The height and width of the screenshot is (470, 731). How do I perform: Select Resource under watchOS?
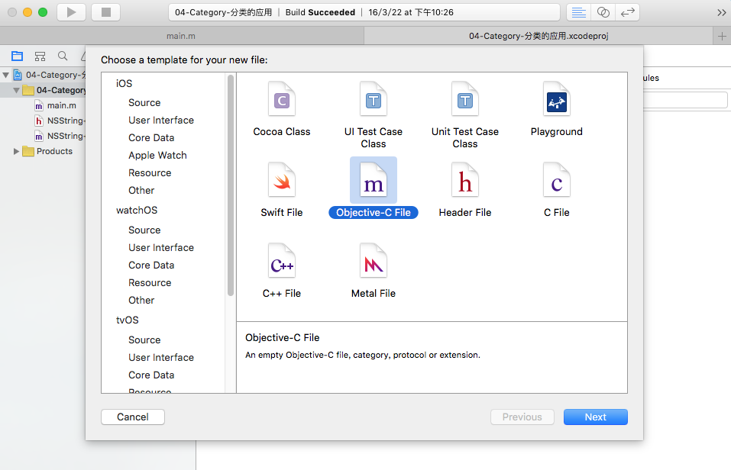click(x=150, y=283)
